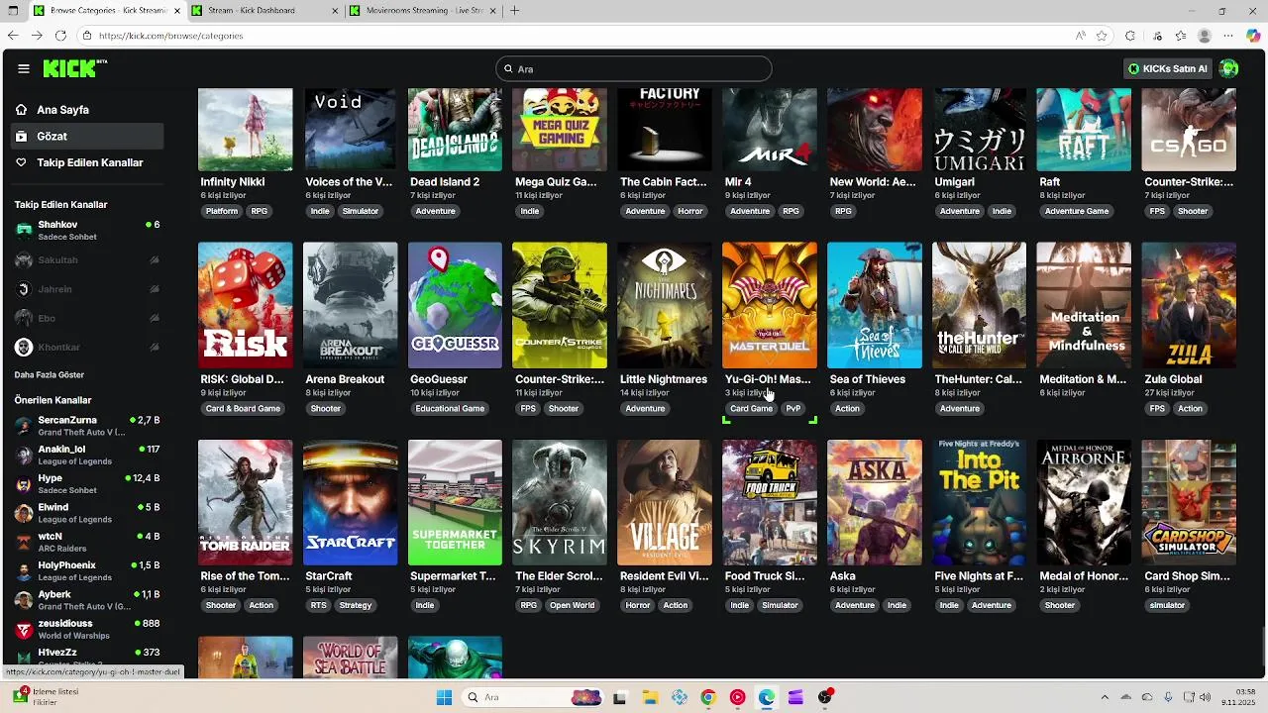
Task: Open the RISK: Global Domination category thumbnail
Action: click(x=245, y=305)
